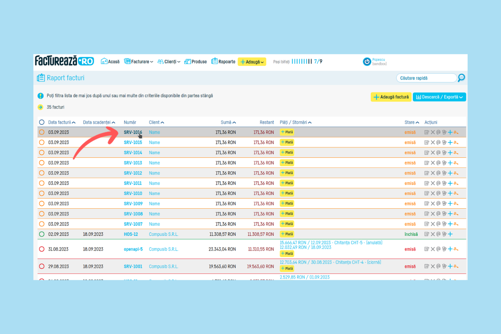Viewport: 501px width, 334px height.
Task: Click the orange gavel icon for invoice SRV-1011
Action: pos(456,183)
